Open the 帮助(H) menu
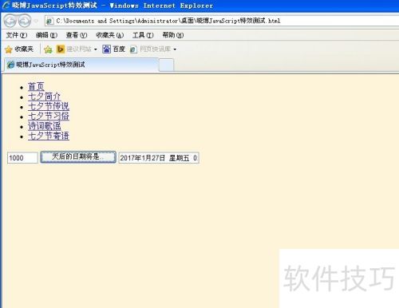This screenshot has width=399, height=308. (x=173, y=35)
